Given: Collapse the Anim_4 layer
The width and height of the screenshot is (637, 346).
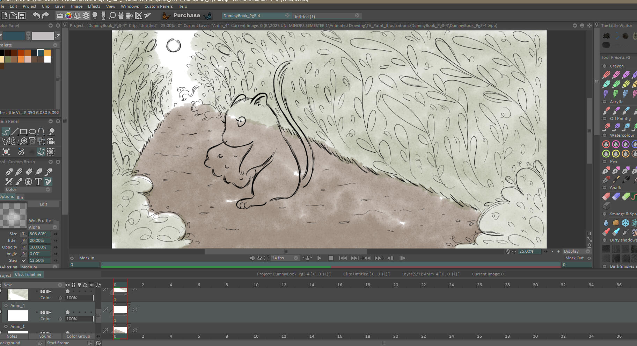Looking at the screenshot, I should 6,305.
